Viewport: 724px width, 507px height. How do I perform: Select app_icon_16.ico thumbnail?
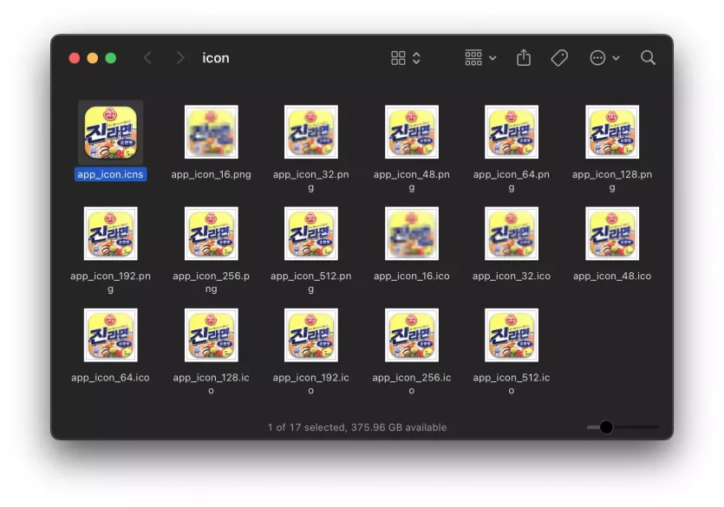(412, 233)
